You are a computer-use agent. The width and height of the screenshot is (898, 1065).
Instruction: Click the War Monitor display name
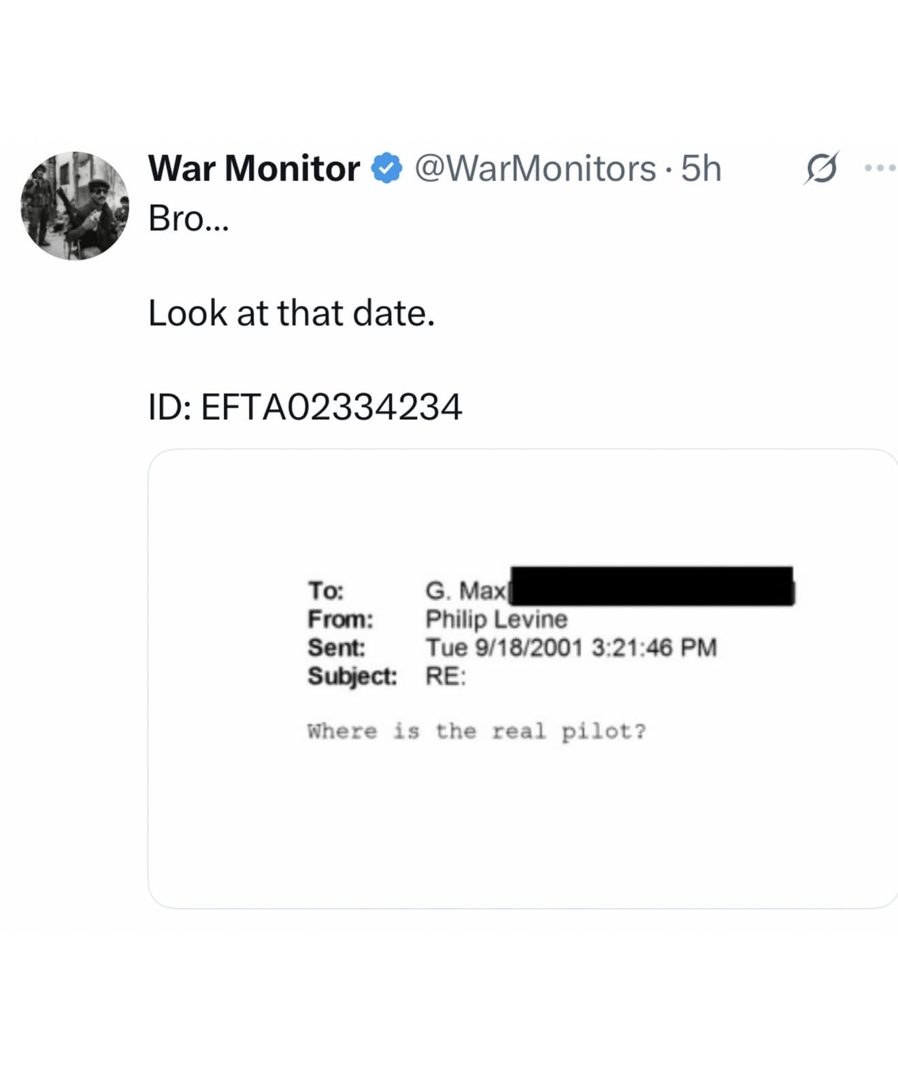(x=254, y=168)
